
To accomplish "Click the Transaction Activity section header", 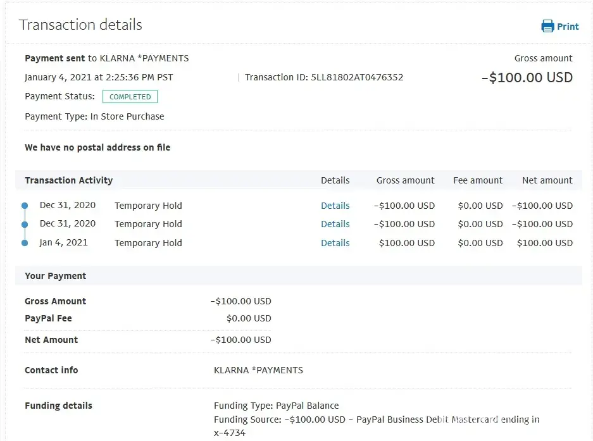I will 68,180.
